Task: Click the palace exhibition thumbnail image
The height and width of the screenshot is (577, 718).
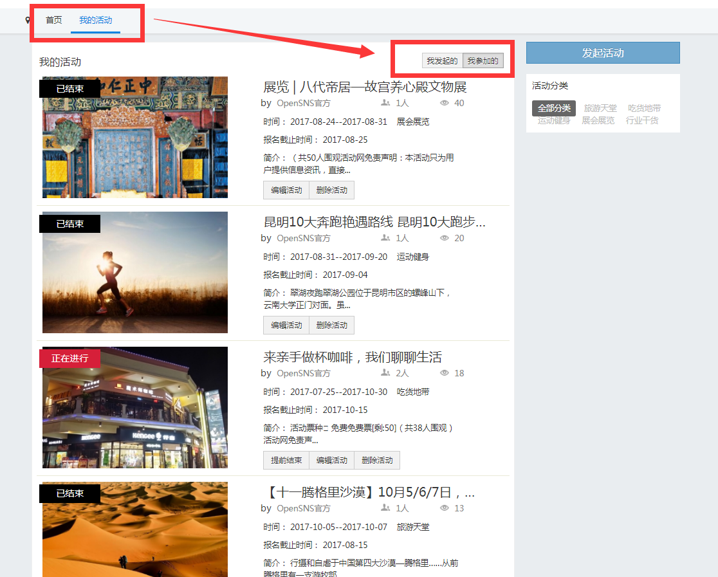Action: click(135, 138)
